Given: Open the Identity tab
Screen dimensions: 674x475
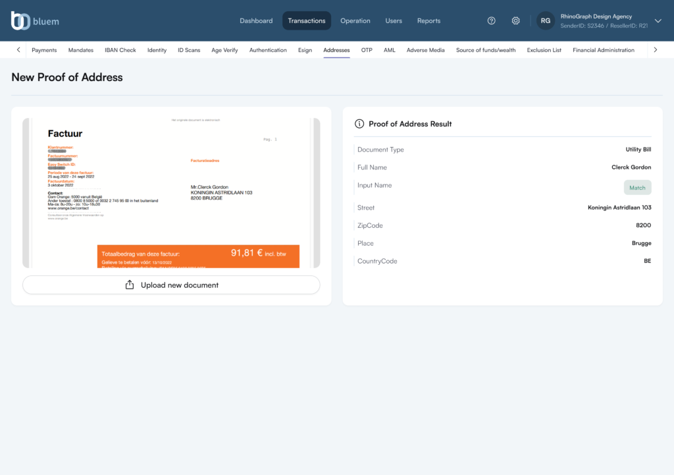Looking at the screenshot, I should click(x=157, y=50).
